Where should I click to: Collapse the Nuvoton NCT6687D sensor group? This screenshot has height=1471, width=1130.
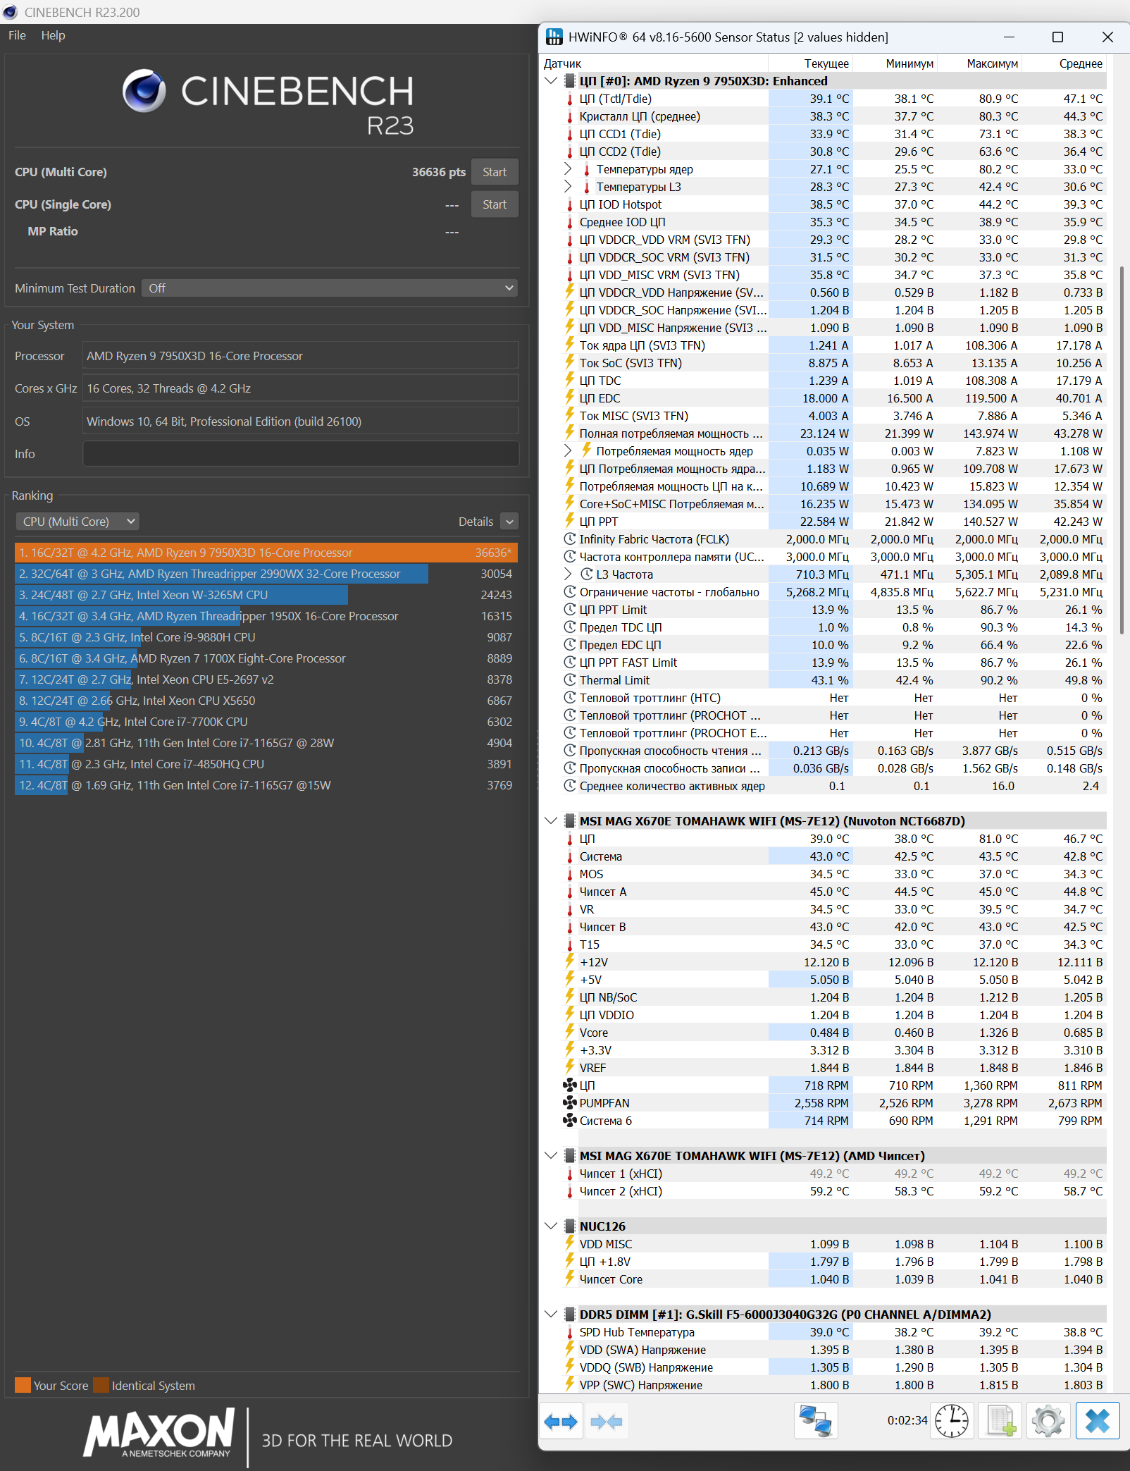tap(551, 821)
